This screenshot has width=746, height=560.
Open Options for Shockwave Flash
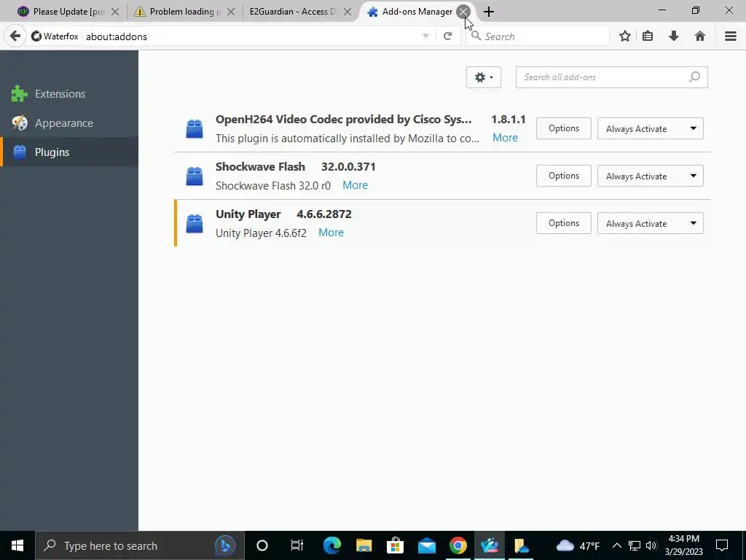[x=564, y=176]
